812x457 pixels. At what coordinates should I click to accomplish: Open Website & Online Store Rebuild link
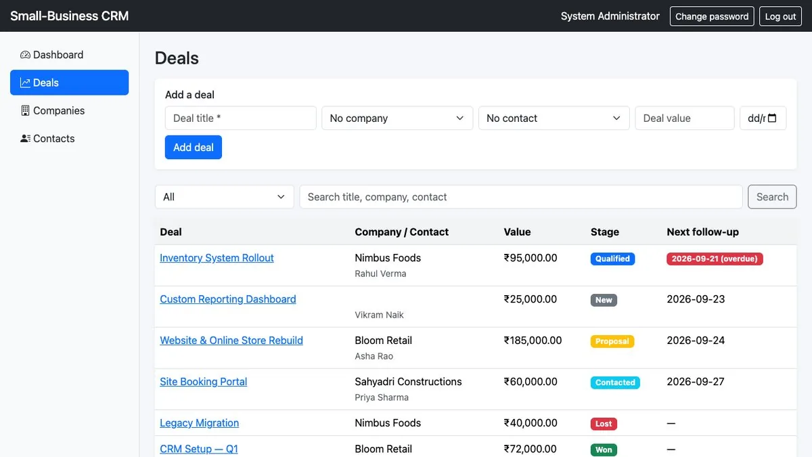[x=231, y=341]
